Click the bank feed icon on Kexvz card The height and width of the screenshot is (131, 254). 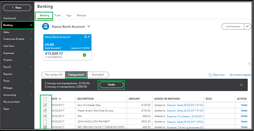[85, 37]
